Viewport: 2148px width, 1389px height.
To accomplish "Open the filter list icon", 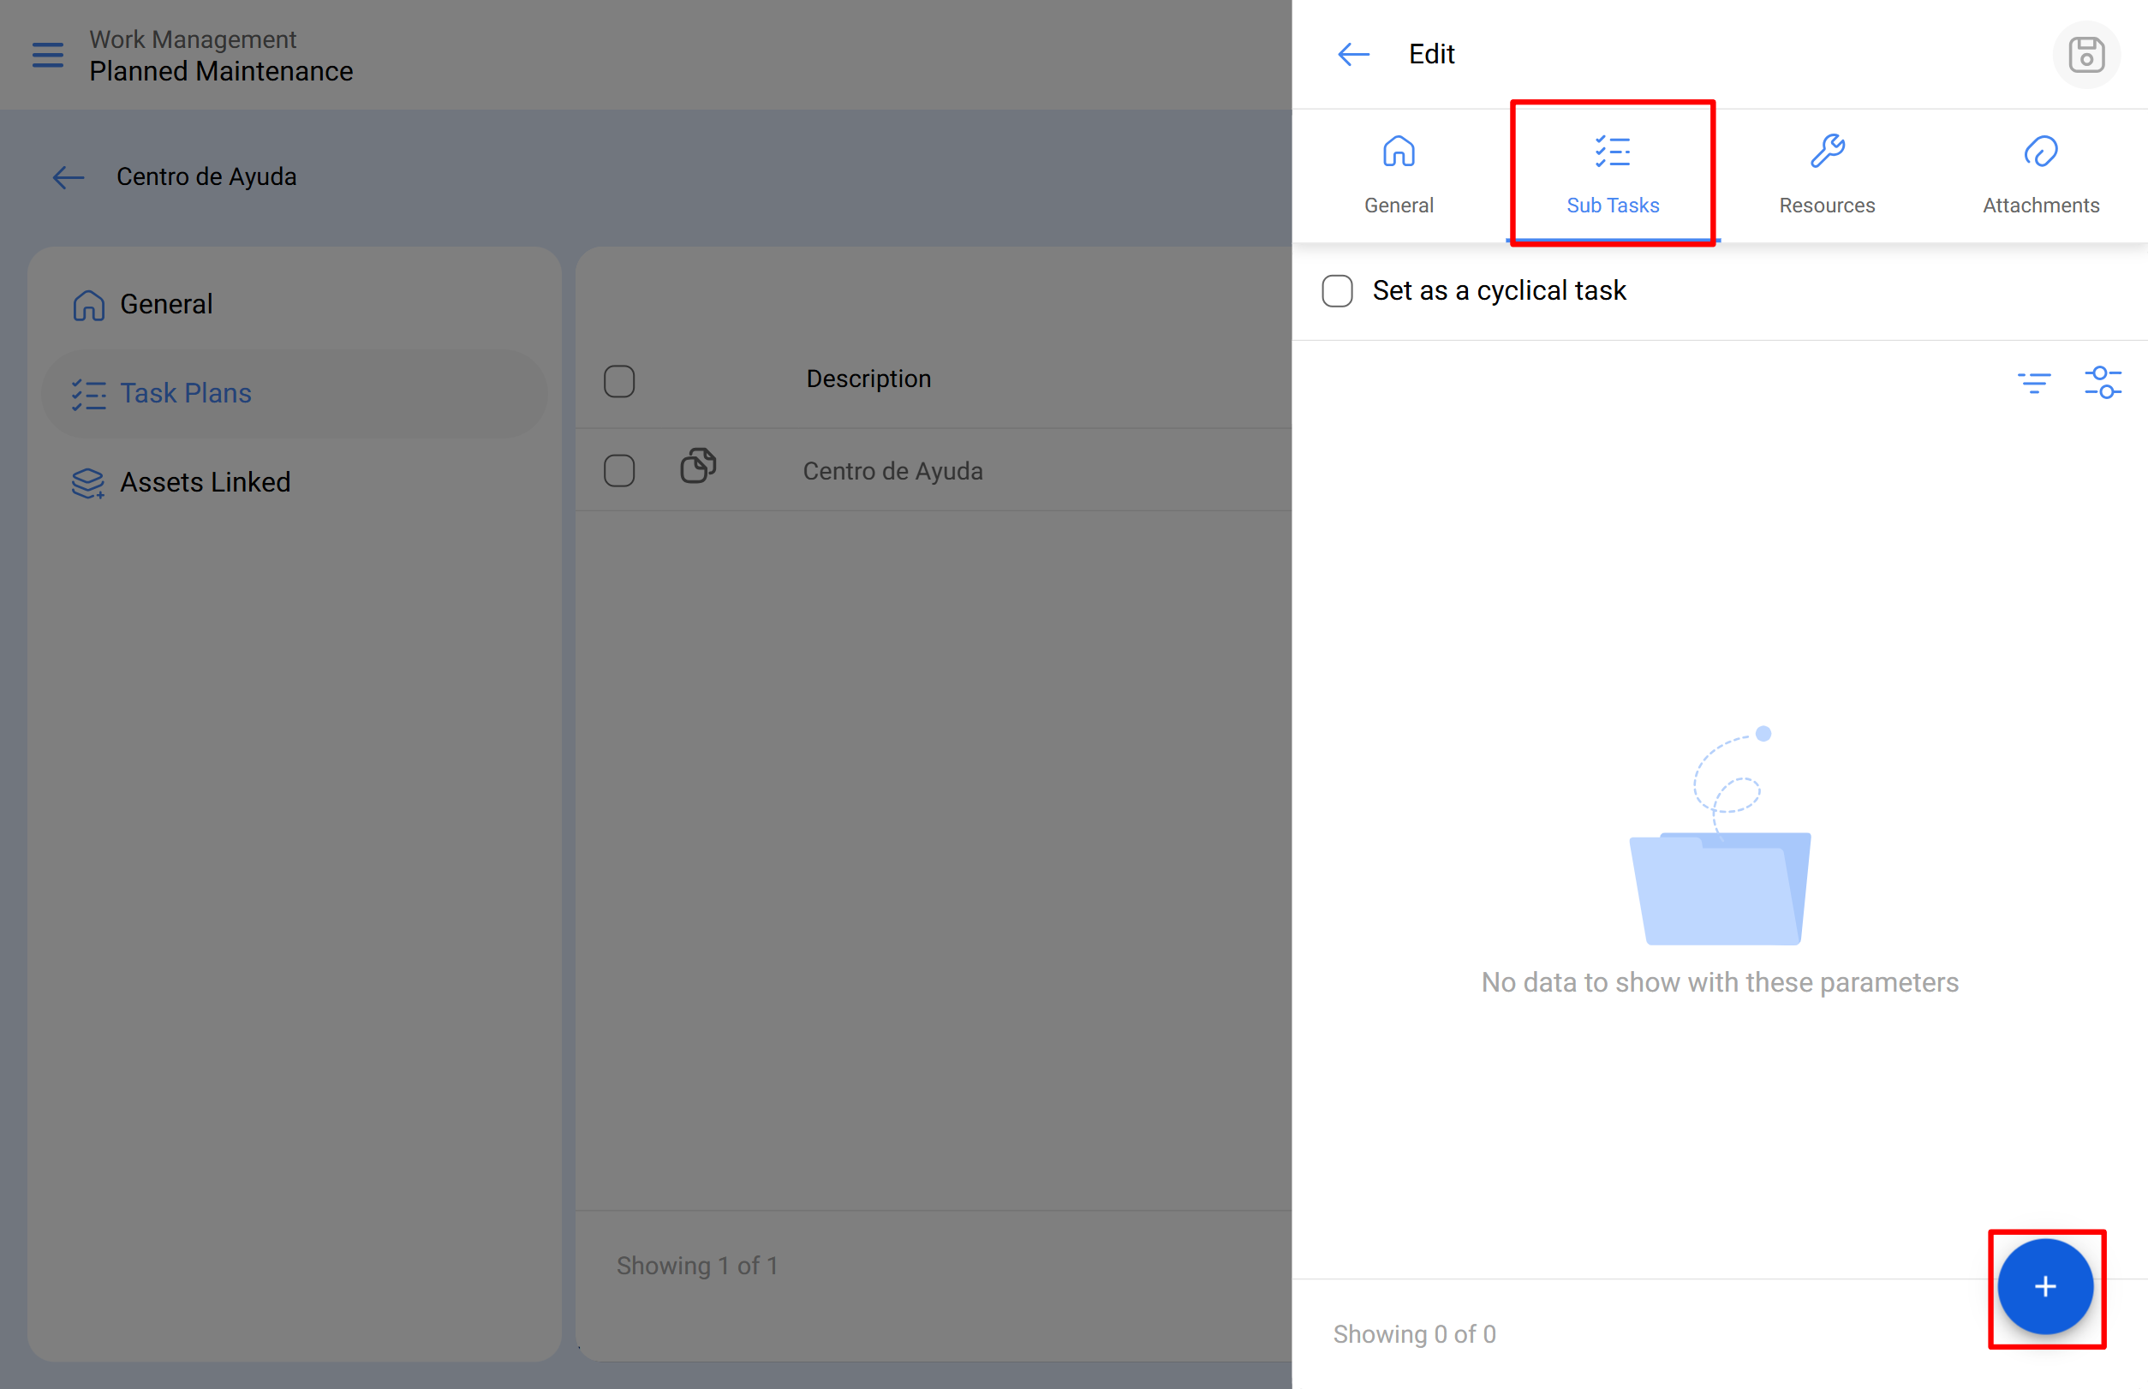I will click(2034, 383).
